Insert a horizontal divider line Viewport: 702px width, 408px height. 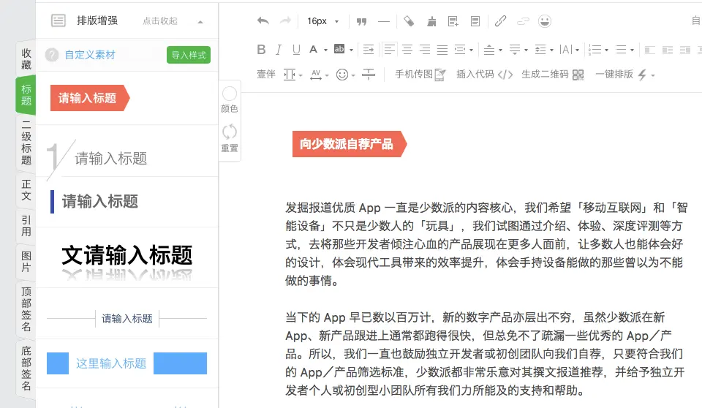coord(384,21)
